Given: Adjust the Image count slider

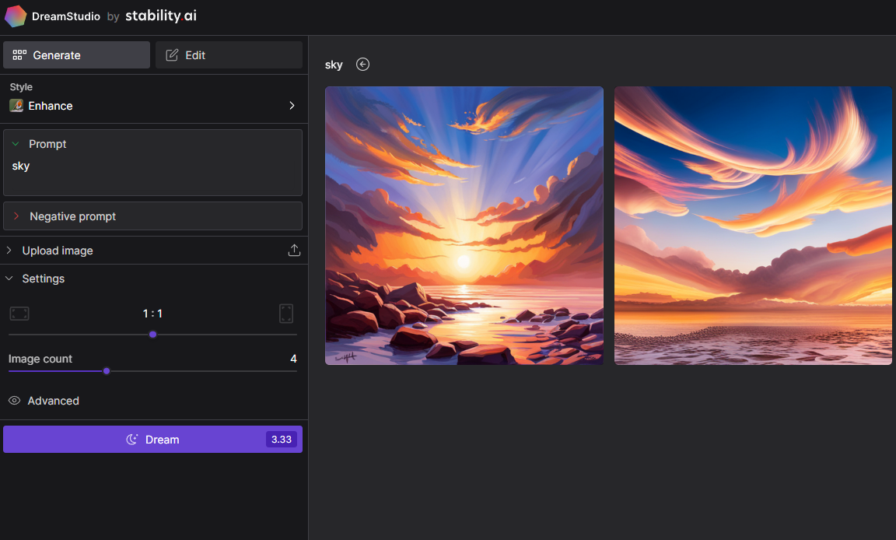Looking at the screenshot, I should (107, 371).
